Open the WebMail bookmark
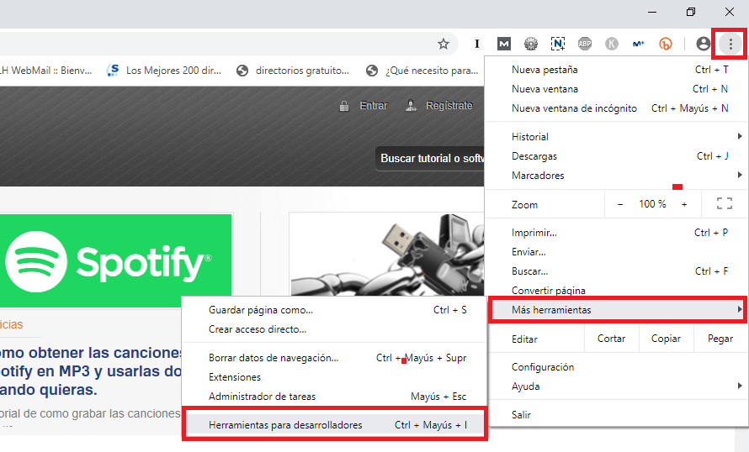The width and height of the screenshot is (749, 452). pos(45,71)
